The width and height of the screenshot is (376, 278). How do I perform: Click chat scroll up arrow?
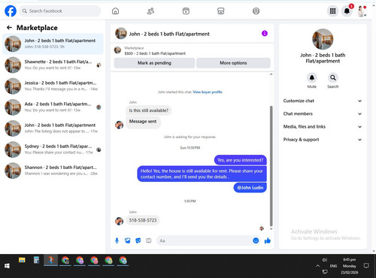[x=271, y=74]
